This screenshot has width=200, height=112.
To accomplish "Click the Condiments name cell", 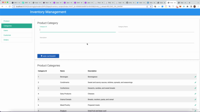I will pyautogui.click(x=65, y=82).
